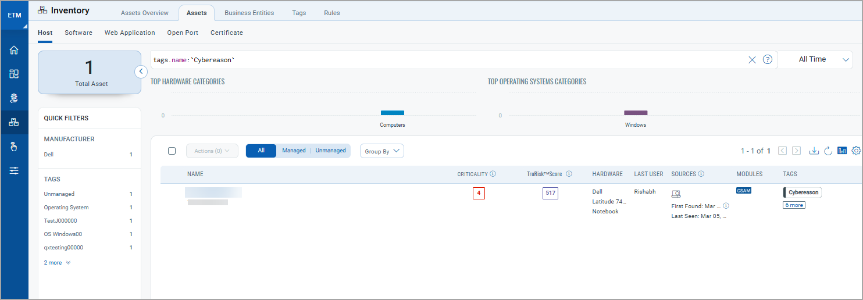Image resolution: width=863 pixels, height=300 pixels.
Task: Open the All Time date range dropdown
Action: 815,59
